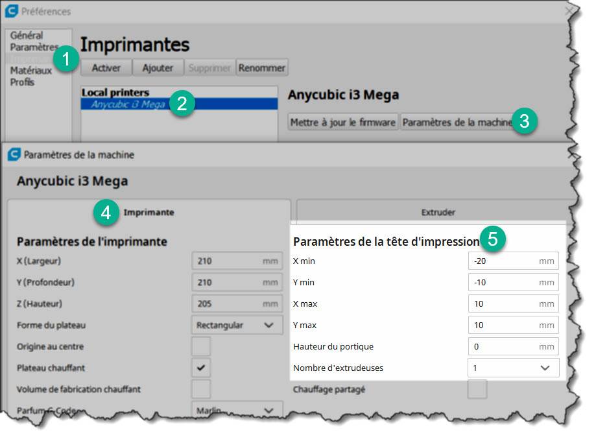Click the X min value field
Image resolution: width=596 pixels, height=439 pixels.
point(514,261)
